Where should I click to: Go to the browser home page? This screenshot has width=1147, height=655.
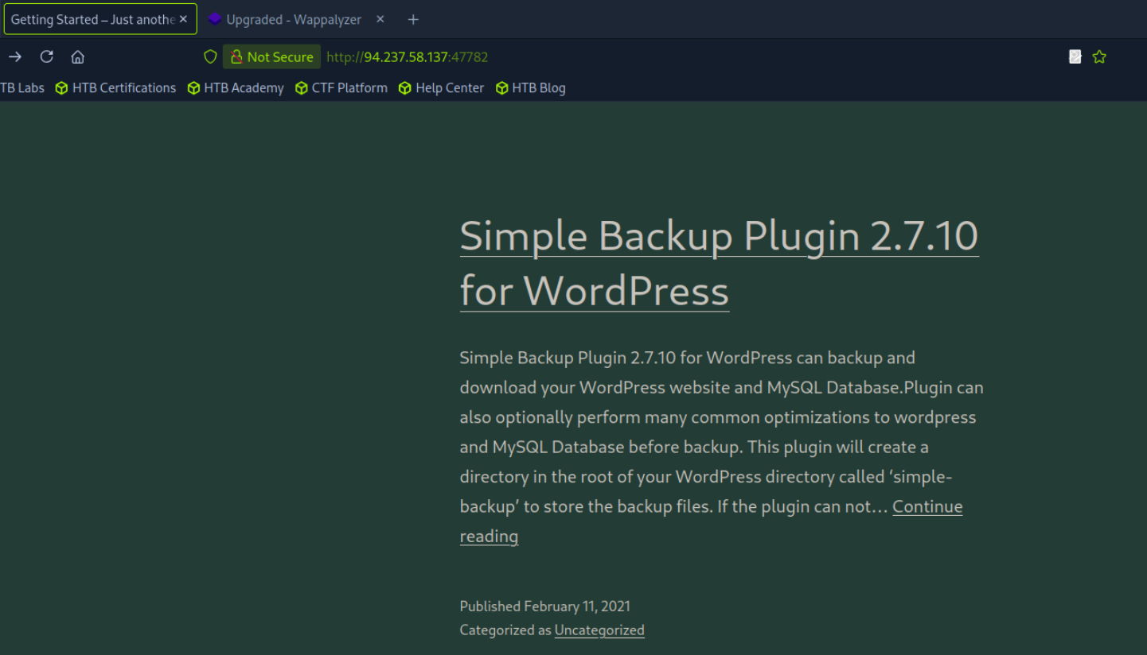[x=77, y=56]
